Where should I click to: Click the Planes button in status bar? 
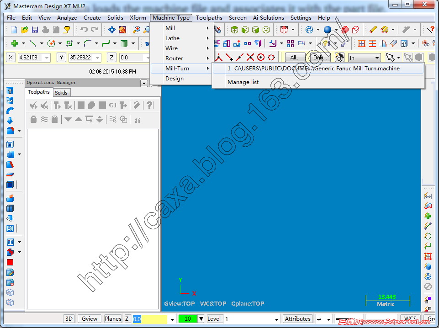[x=113, y=319]
